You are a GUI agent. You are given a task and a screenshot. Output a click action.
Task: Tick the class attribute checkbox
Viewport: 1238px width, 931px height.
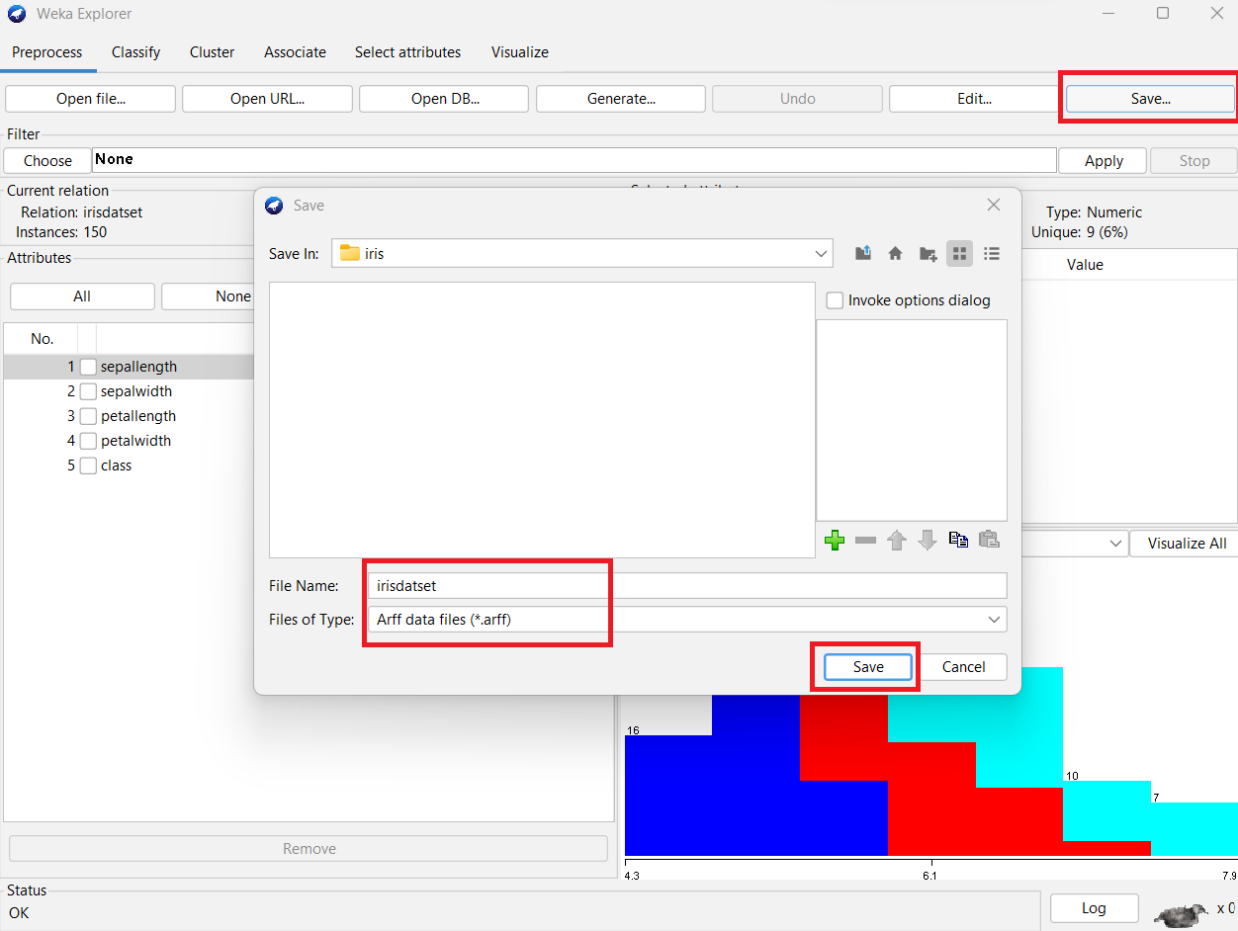click(x=88, y=465)
